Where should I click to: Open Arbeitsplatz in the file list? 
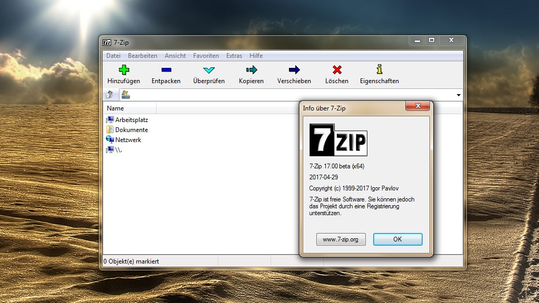pyautogui.click(x=129, y=119)
